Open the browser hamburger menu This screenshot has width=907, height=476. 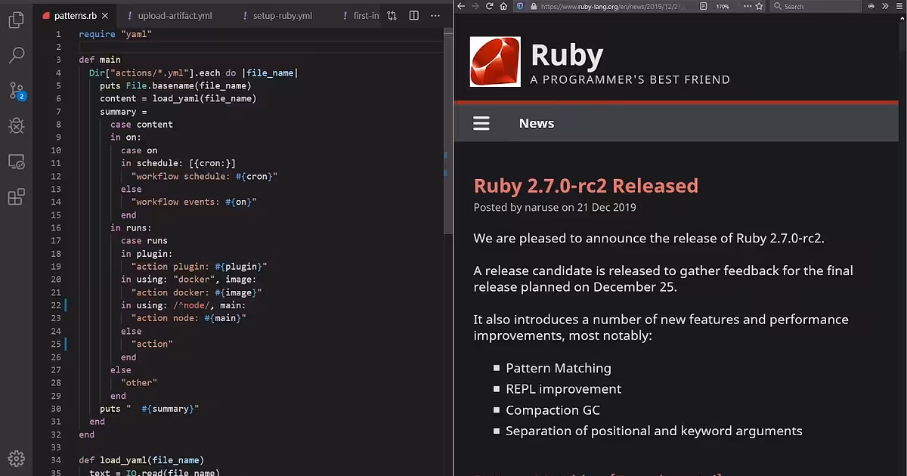899,6
